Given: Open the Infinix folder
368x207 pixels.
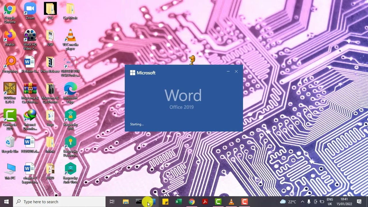Looking at the screenshot, I should point(50,145).
